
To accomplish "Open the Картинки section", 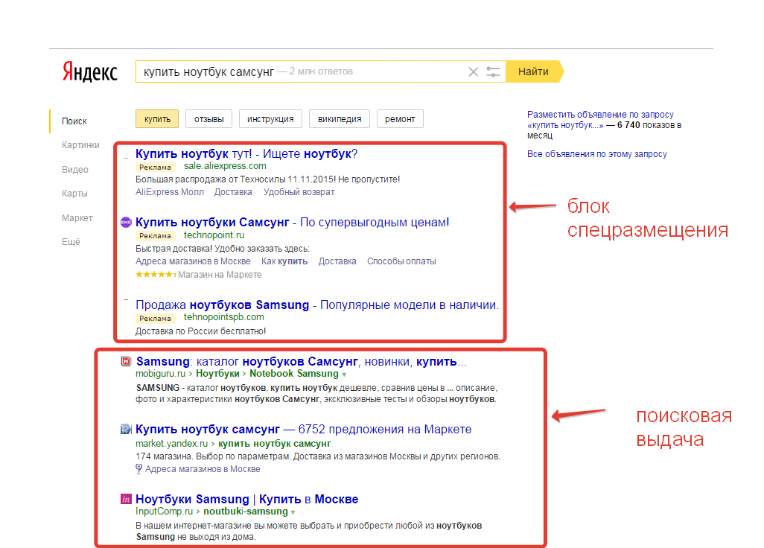I will click(80, 145).
